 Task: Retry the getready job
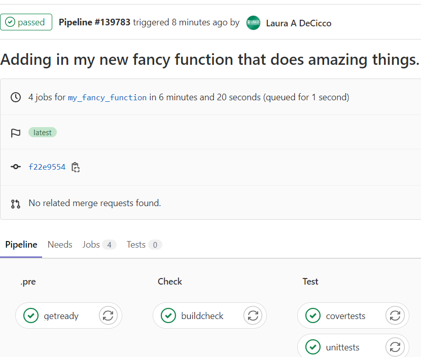[108, 316]
